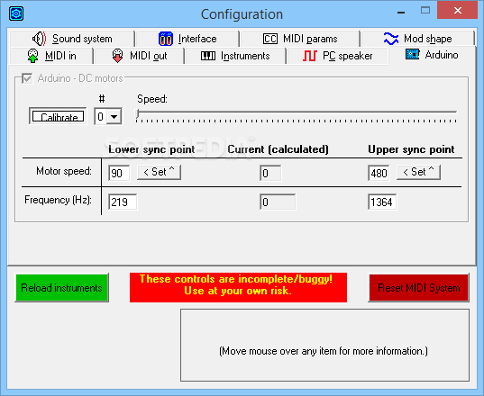This screenshot has height=396, width=484.
Task: Click the 'Motor speed:' row label
Action: coord(64,171)
